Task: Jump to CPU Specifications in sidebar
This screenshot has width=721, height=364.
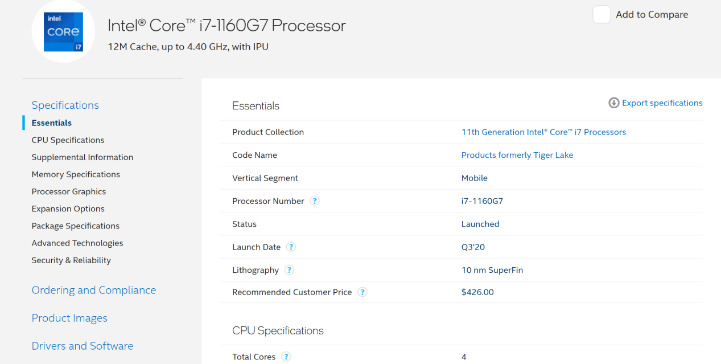Action: pos(68,140)
